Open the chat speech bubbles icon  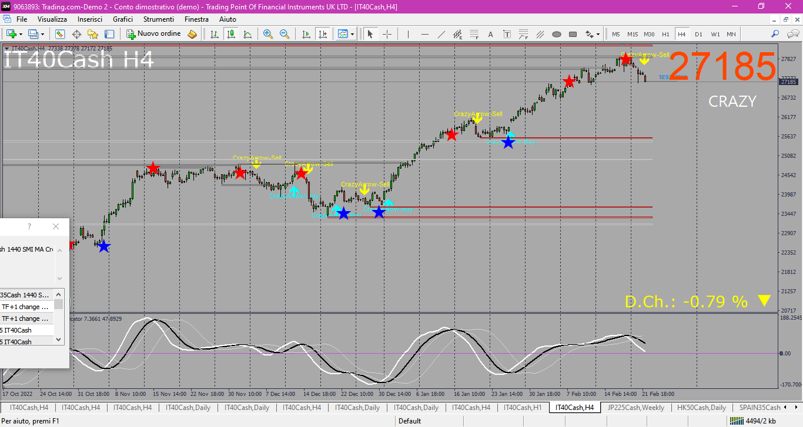792,34
